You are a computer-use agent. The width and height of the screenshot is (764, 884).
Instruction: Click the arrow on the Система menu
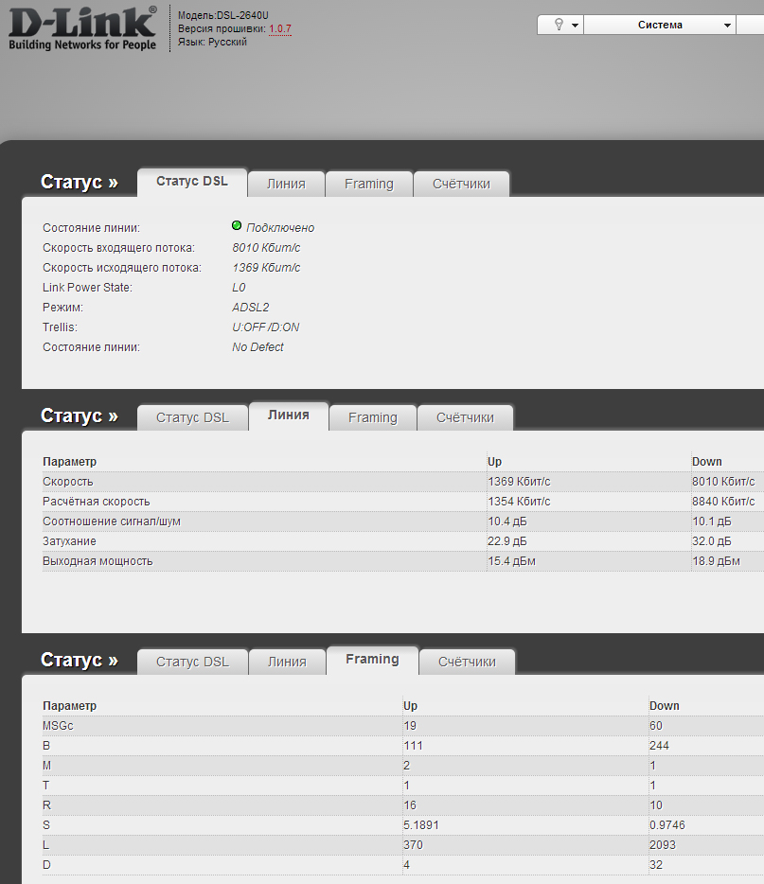tap(726, 26)
